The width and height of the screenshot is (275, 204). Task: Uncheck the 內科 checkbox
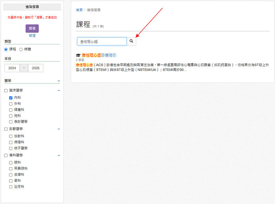(x=11, y=98)
